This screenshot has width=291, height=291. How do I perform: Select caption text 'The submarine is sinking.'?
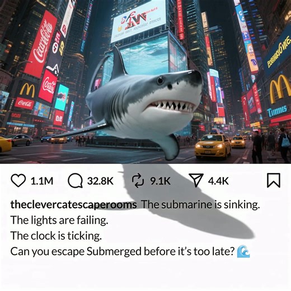click(x=200, y=205)
